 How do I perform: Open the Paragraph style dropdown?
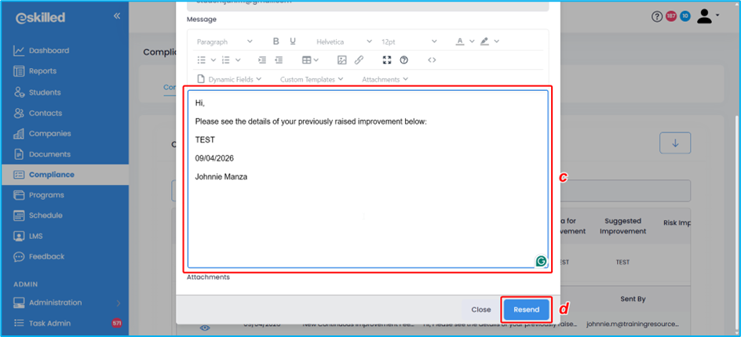point(224,42)
